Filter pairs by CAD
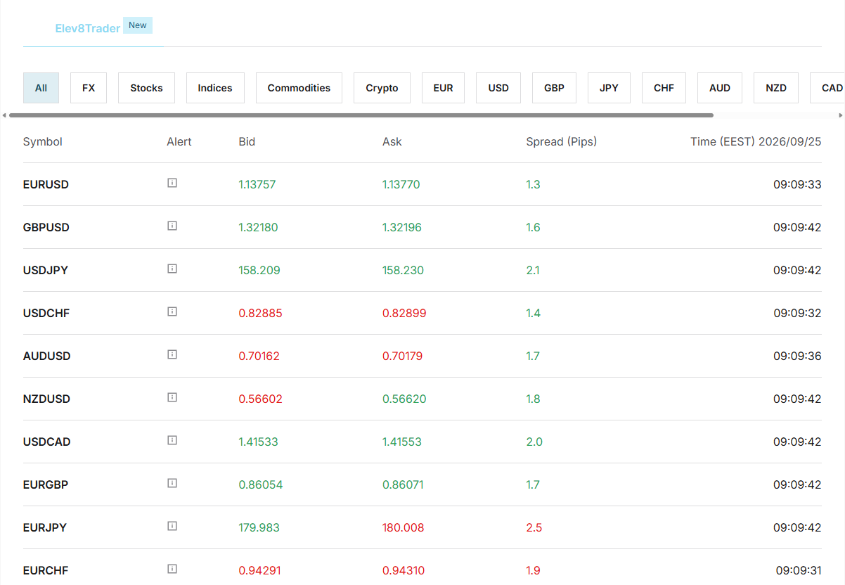This screenshot has height=585, width=845. 827,88
